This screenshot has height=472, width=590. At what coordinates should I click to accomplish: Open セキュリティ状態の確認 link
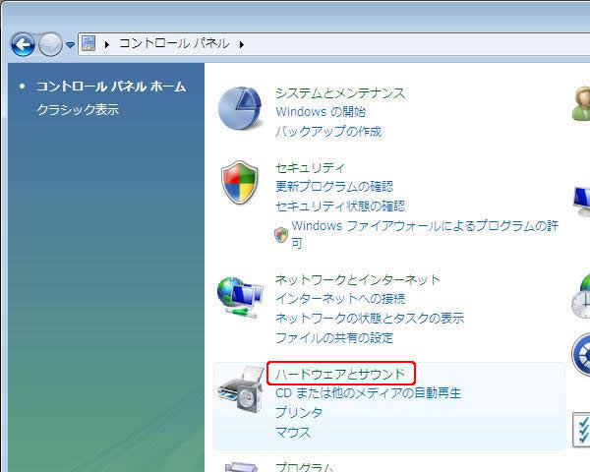(340, 206)
